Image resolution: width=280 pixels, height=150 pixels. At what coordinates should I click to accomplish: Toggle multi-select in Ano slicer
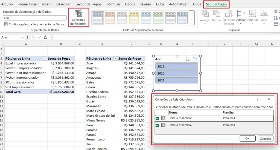click(x=187, y=59)
